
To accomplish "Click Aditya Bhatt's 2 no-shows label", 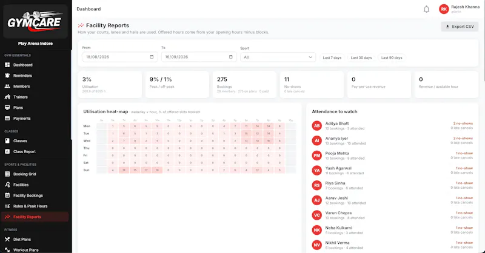I will 463,123.
